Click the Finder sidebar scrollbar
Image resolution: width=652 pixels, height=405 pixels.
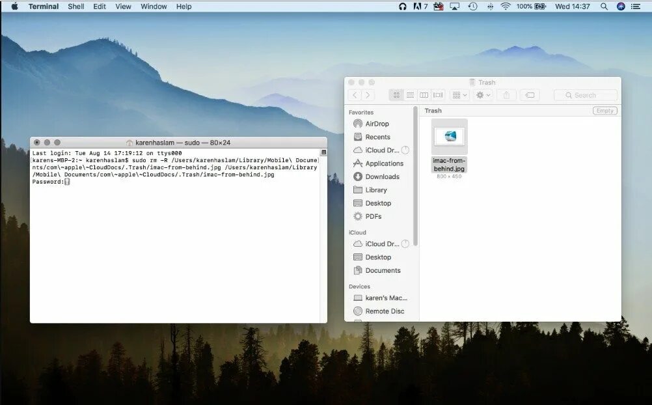tap(415, 176)
